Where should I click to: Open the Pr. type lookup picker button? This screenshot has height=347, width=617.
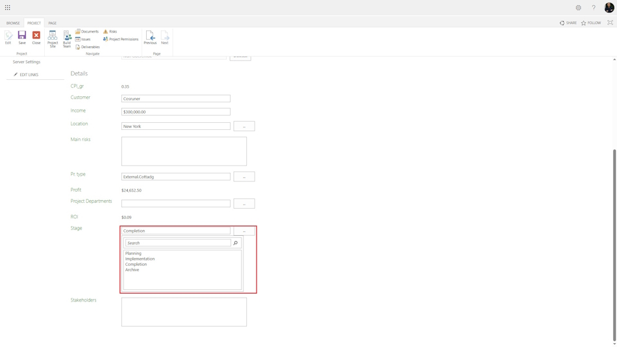(244, 177)
